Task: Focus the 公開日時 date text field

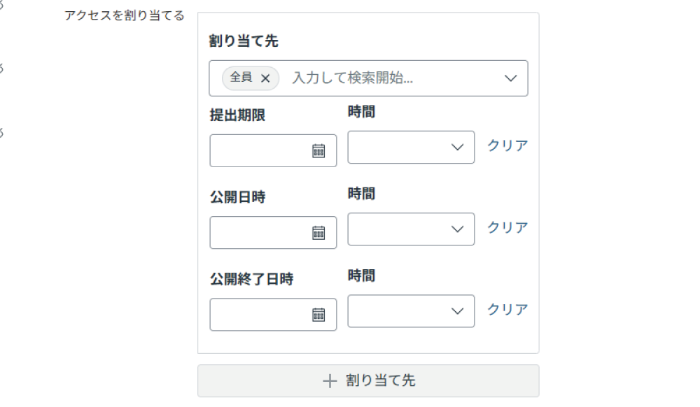Action: click(259, 233)
